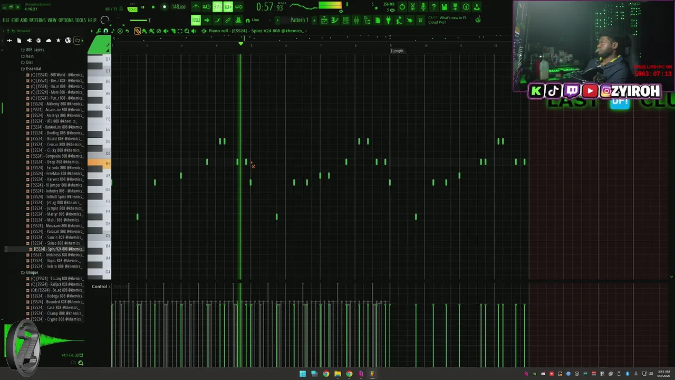Open Windows Start menu
The image size is (675, 380).
(303, 374)
